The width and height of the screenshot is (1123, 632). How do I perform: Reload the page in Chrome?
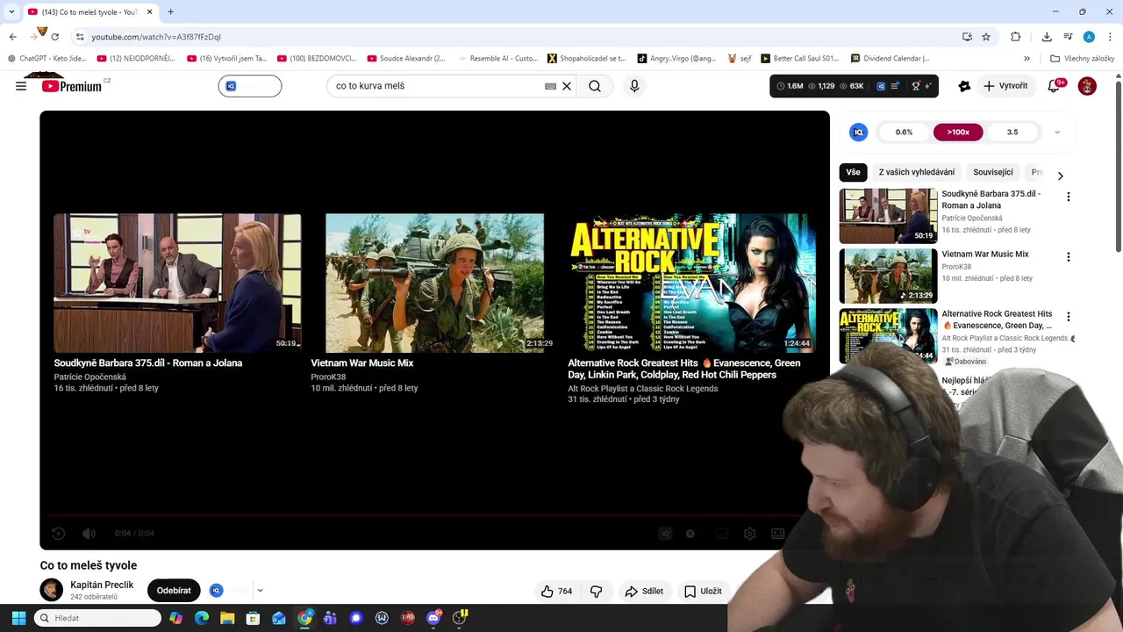tap(54, 37)
